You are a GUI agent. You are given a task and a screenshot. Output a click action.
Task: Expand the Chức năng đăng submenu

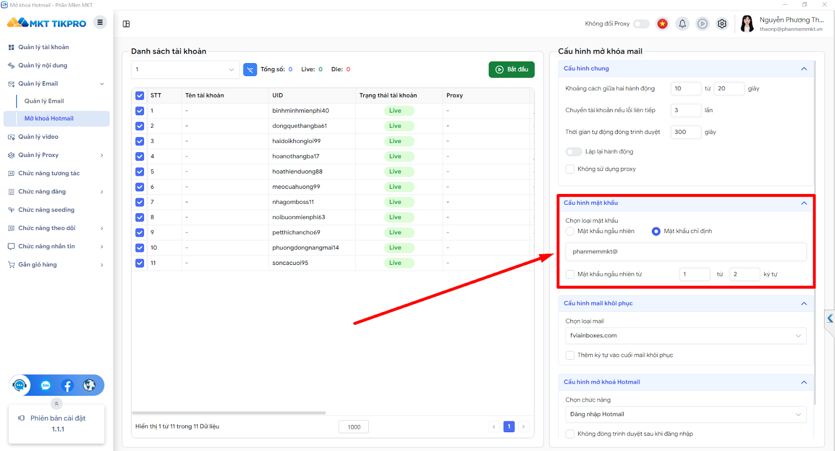tap(102, 192)
